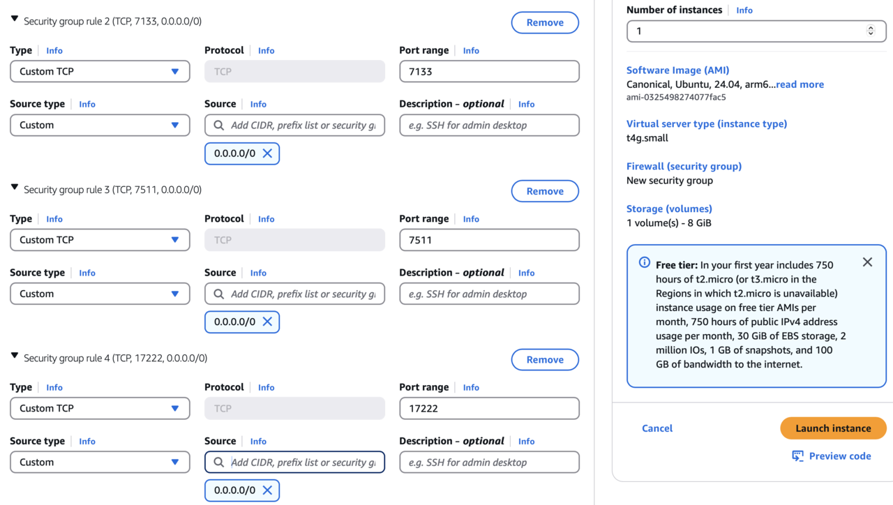Remove the 0.0.0.0/0 source from rule 2
The width and height of the screenshot is (893, 505).
tap(267, 153)
